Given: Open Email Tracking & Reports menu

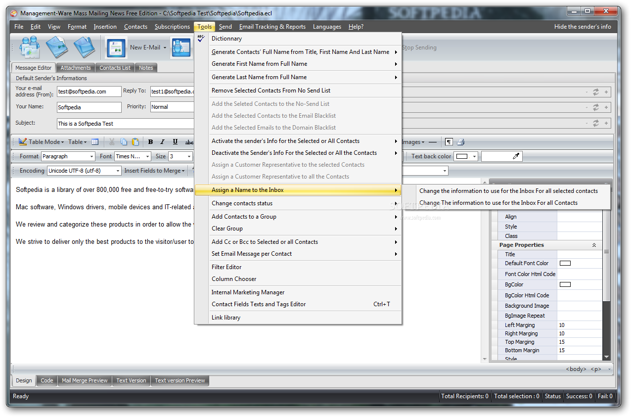Looking at the screenshot, I should (x=272, y=27).
